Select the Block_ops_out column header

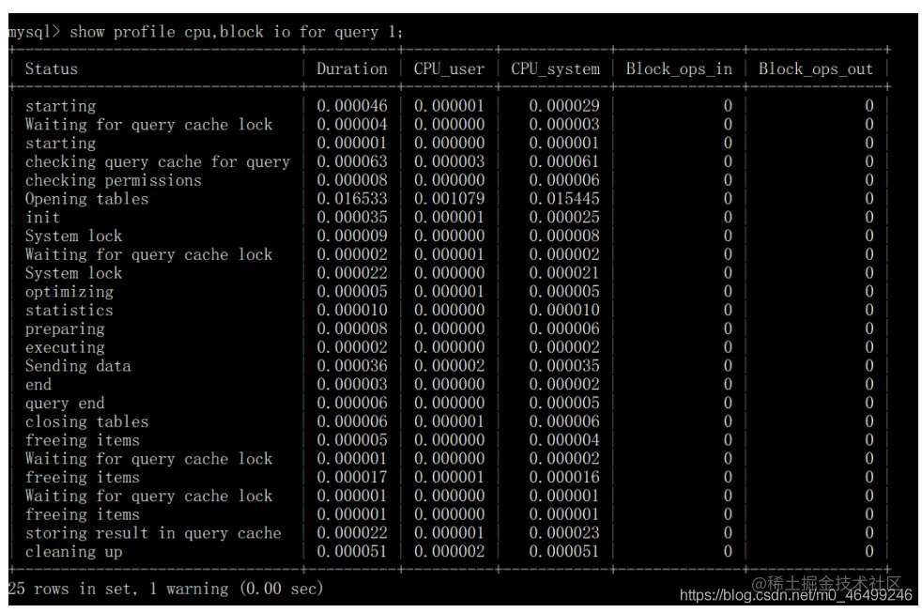[815, 69]
